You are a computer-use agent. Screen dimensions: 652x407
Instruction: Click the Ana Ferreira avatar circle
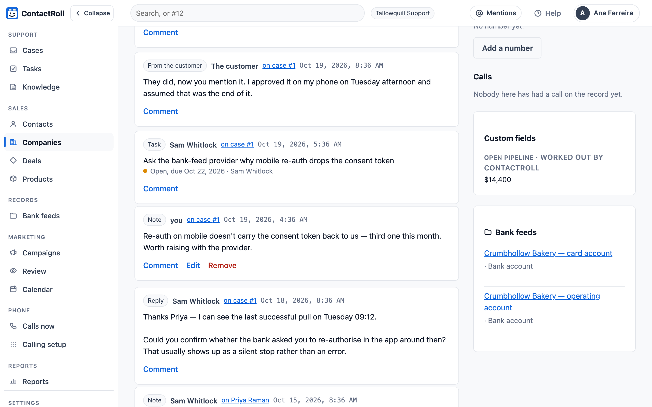(582, 13)
